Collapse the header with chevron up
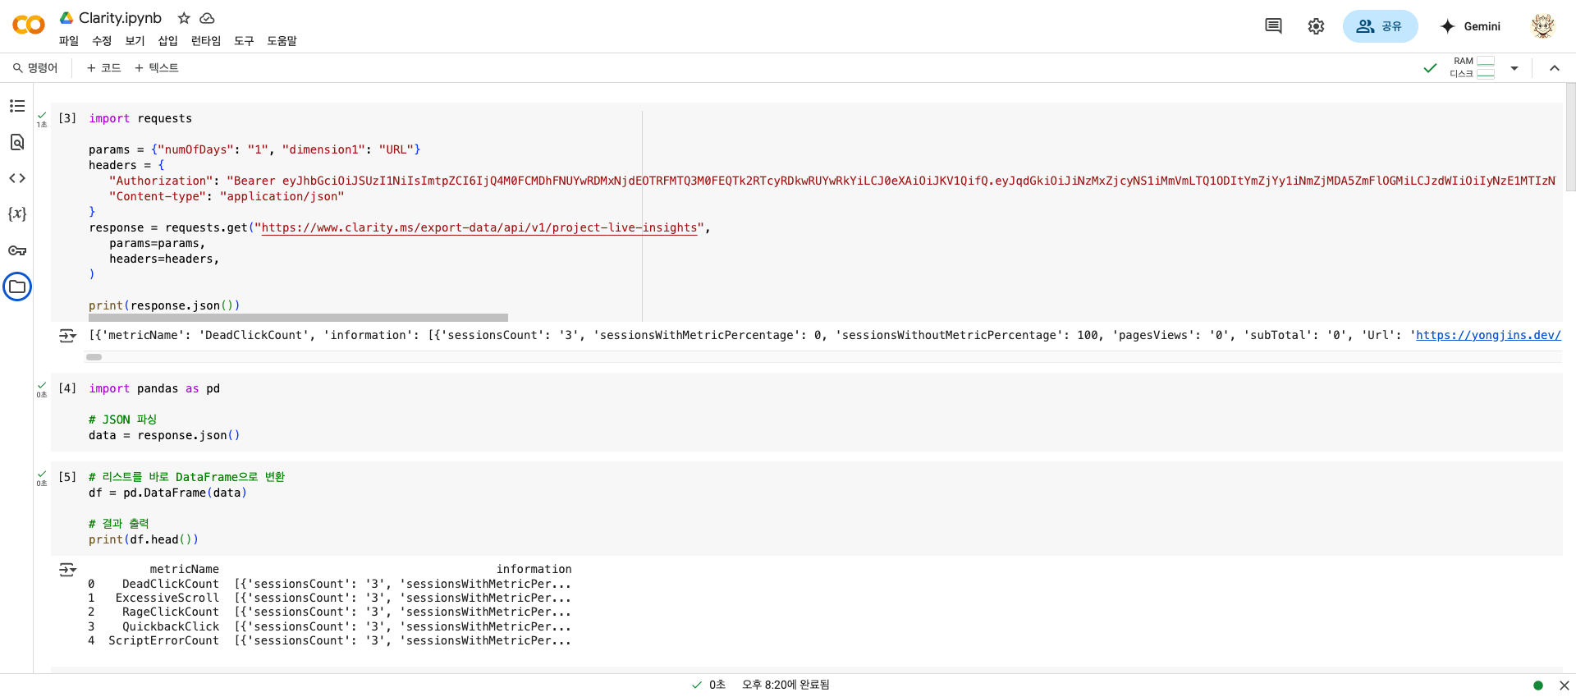This screenshot has width=1576, height=697. (x=1554, y=68)
